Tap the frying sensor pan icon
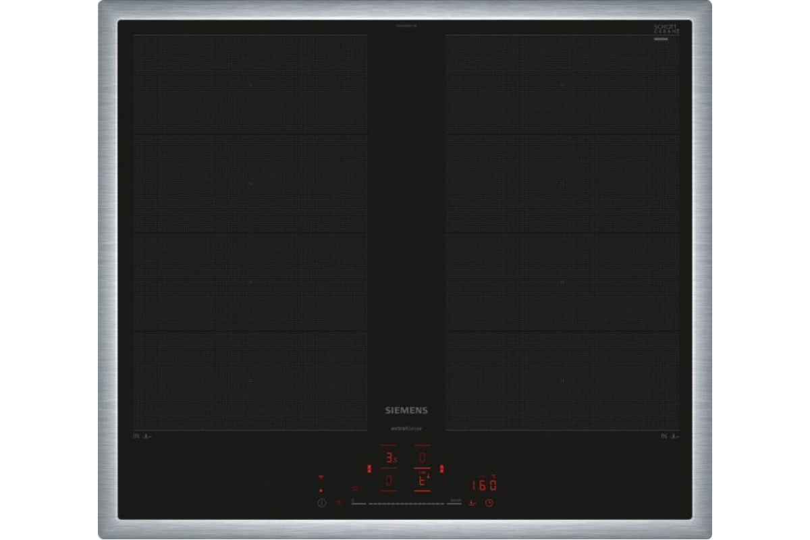The width and height of the screenshot is (810, 540). (x=473, y=503)
